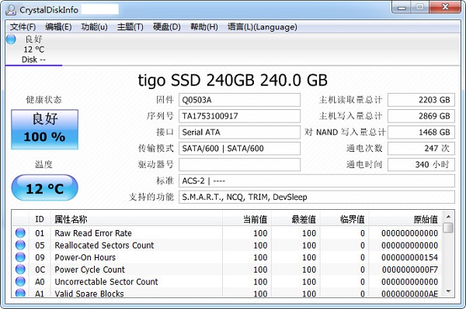Viewport: 466px width, 309px height.
Task: Select the Power Cycle Count attribute name
Action: click(90, 270)
